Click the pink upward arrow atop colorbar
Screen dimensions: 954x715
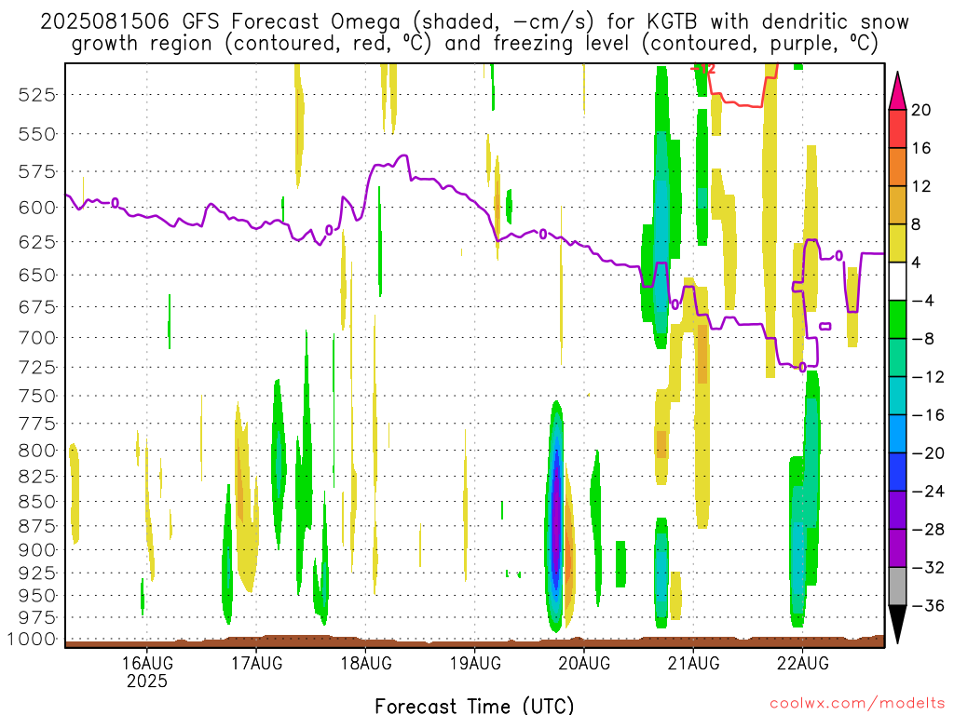click(x=897, y=91)
